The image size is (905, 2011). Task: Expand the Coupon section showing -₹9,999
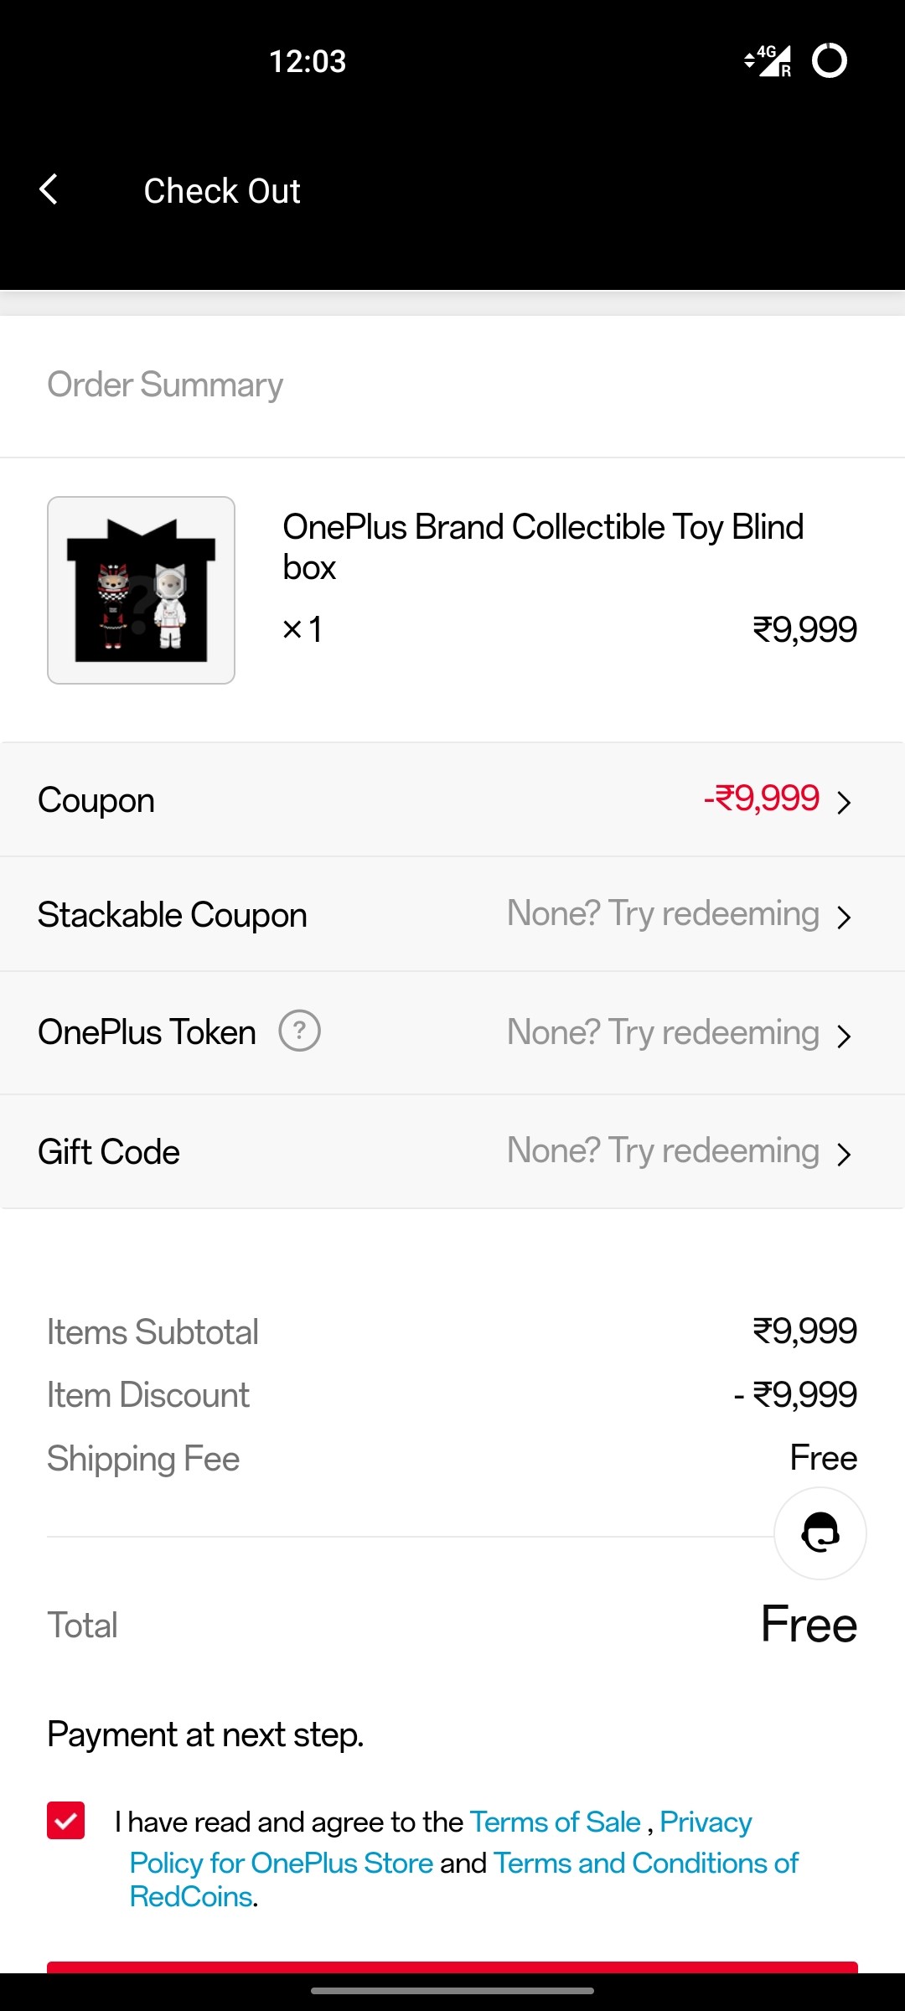pyautogui.click(x=452, y=799)
